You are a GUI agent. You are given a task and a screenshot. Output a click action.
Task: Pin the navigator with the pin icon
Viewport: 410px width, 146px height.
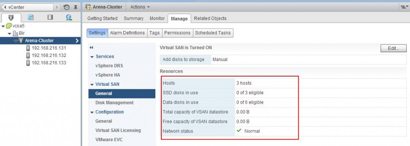(76, 7)
